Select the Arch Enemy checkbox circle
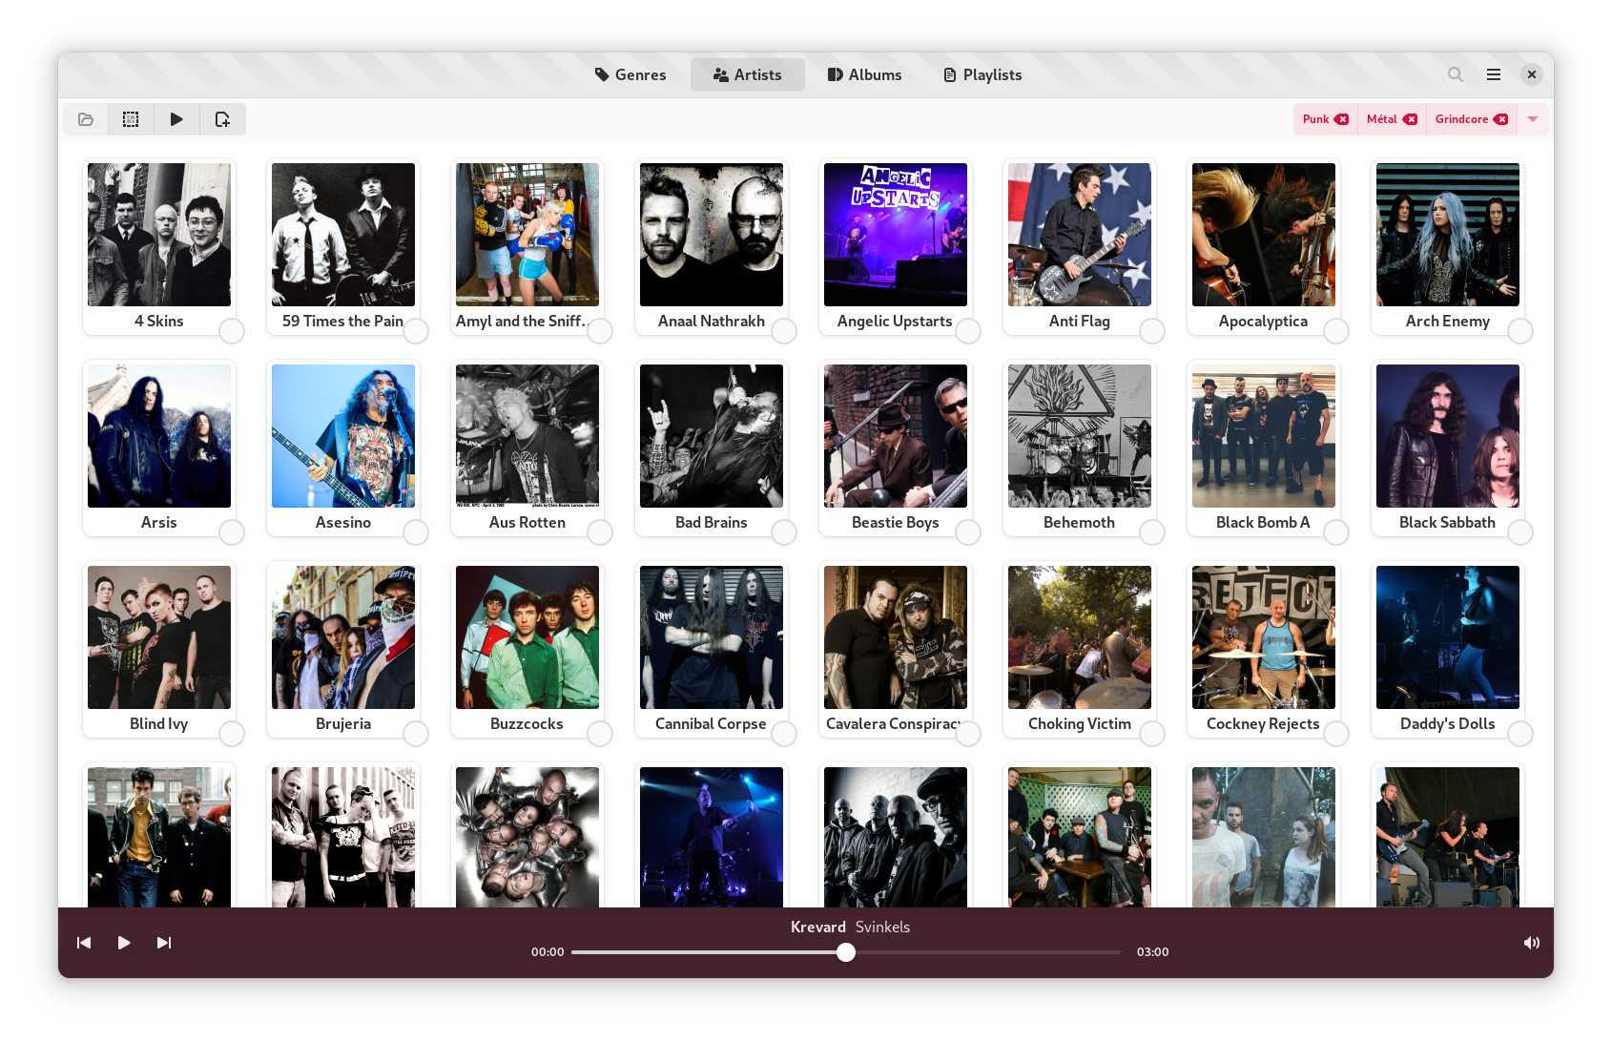Image resolution: width=1612 pixels, height=1042 pixels. point(1520,331)
